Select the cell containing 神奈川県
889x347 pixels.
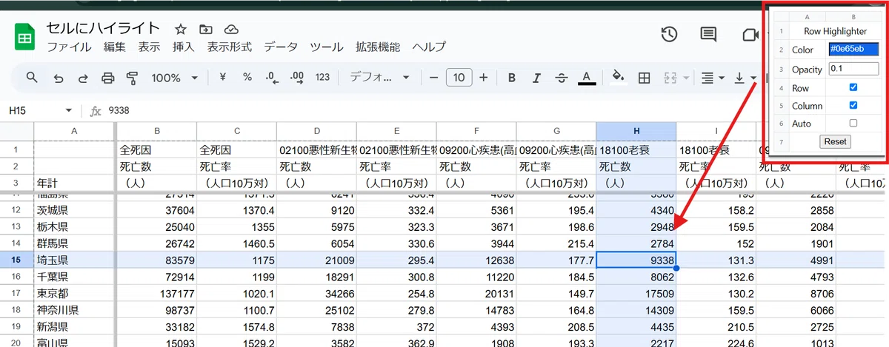(74, 309)
